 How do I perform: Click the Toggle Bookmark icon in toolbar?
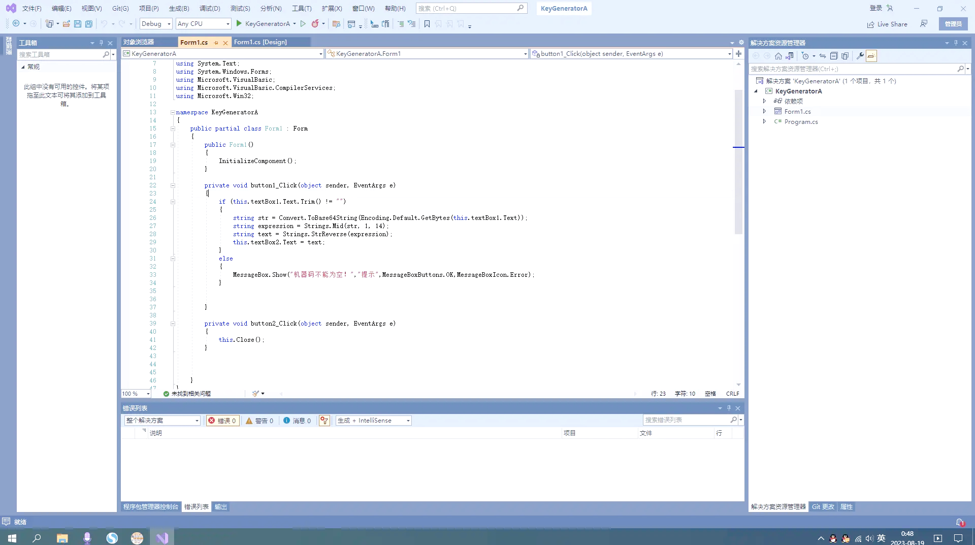[427, 24]
